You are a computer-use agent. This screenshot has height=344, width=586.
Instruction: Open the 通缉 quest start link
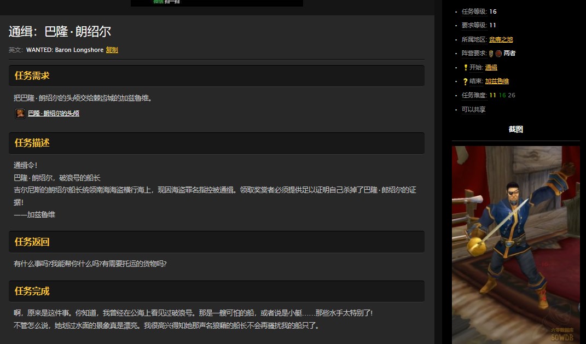491,67
